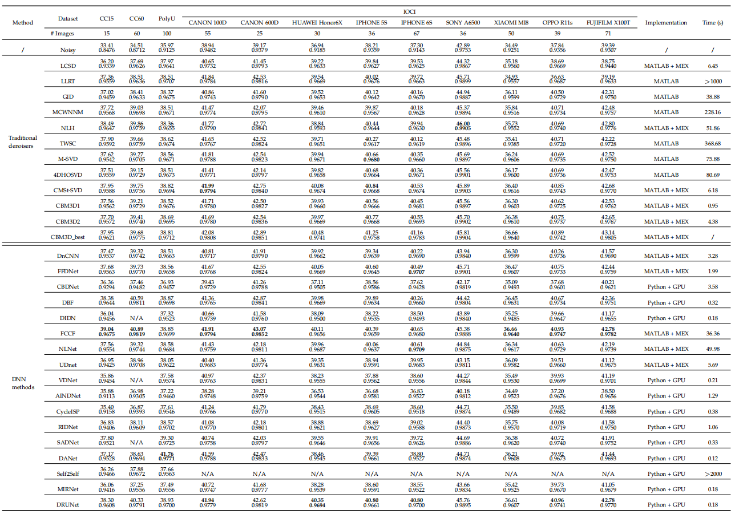Select the "LCSD" method name
This screenshot has height=514, width=735.
pyautogui.click(x=68, y=66)
